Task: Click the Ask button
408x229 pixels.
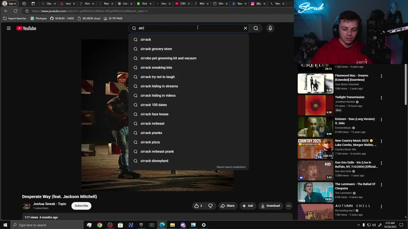Action: tap(248, 206)
